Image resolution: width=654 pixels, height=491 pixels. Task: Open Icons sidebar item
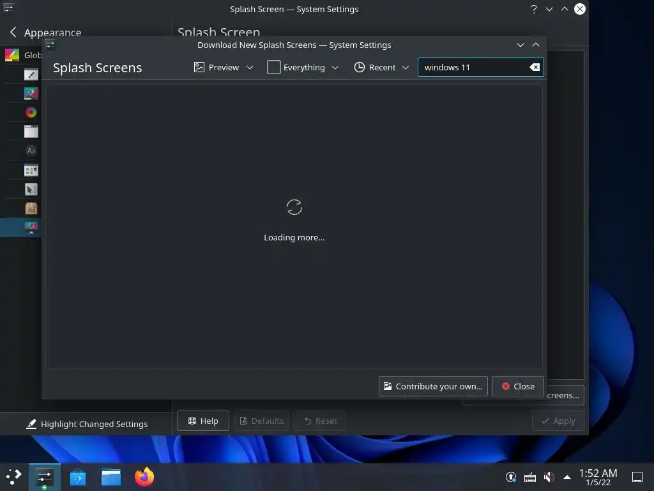click(x=31, y=170)
